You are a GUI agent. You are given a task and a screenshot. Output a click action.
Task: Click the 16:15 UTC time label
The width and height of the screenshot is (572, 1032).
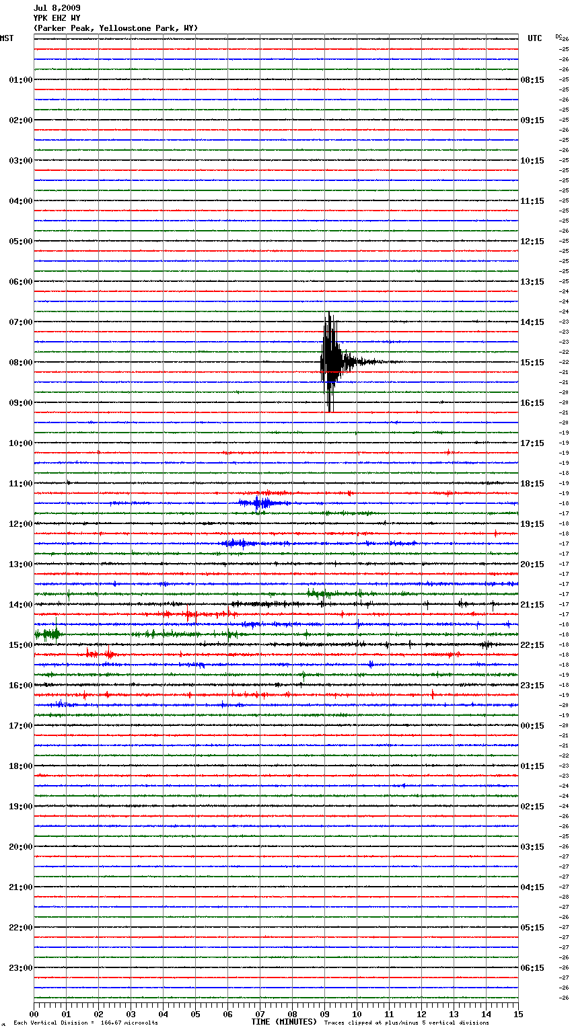tap(532, 403)
